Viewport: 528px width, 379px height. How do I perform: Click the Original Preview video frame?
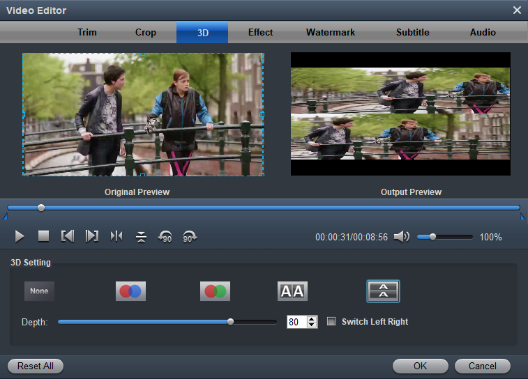tap(143, 114)
